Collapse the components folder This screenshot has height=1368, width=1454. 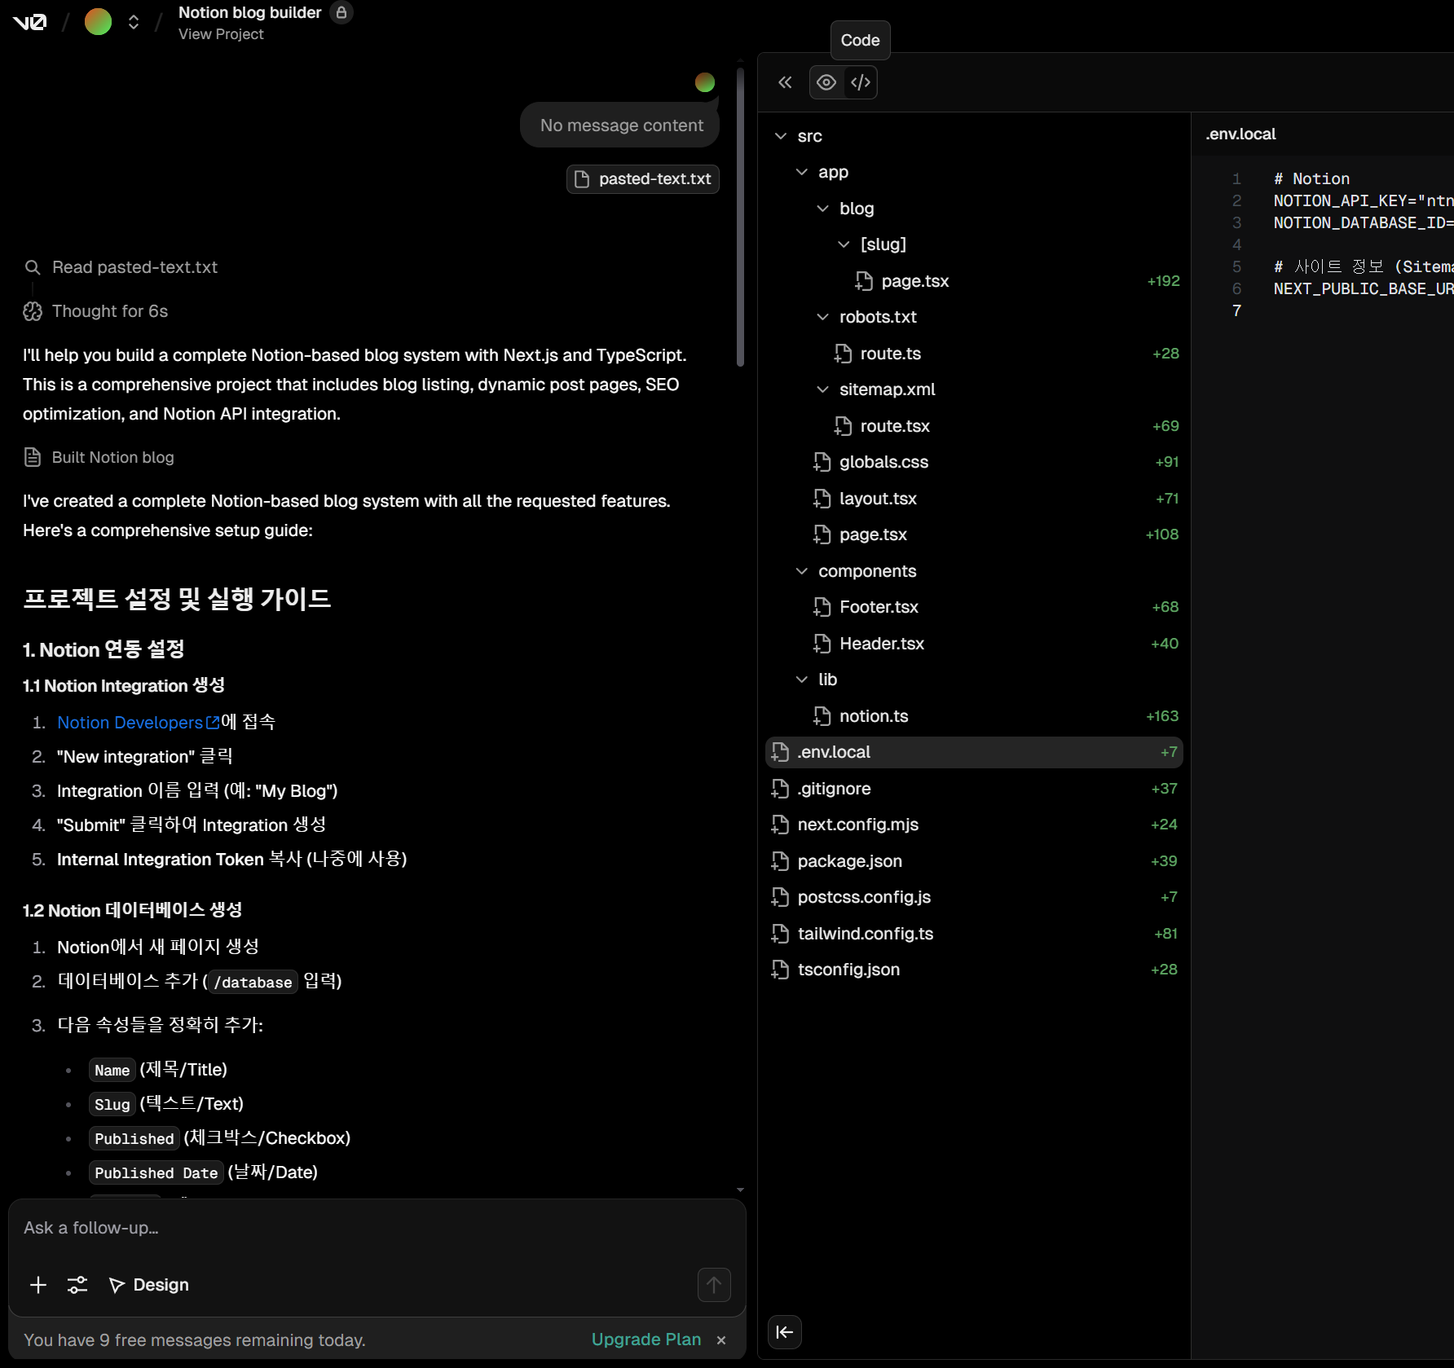(x=802, y=571)
